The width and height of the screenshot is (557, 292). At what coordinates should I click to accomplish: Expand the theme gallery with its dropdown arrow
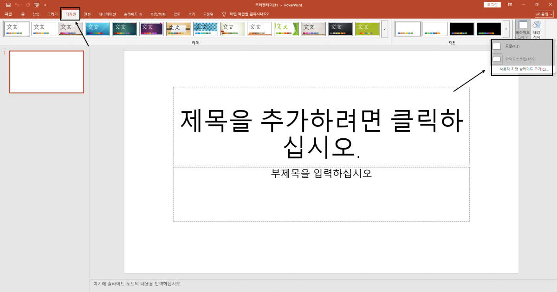(385, 29)
